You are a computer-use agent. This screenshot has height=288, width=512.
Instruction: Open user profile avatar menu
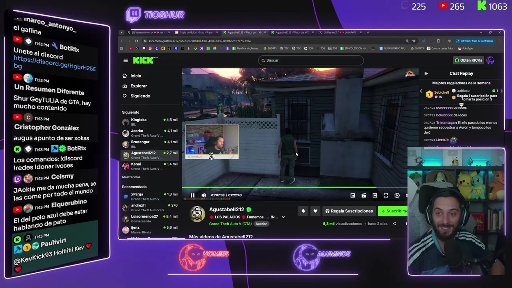click(x=490, y=60)
